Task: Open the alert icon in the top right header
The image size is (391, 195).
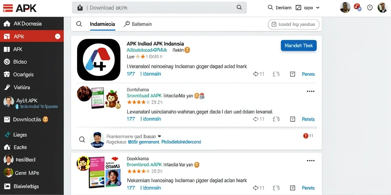Action: 370,8
